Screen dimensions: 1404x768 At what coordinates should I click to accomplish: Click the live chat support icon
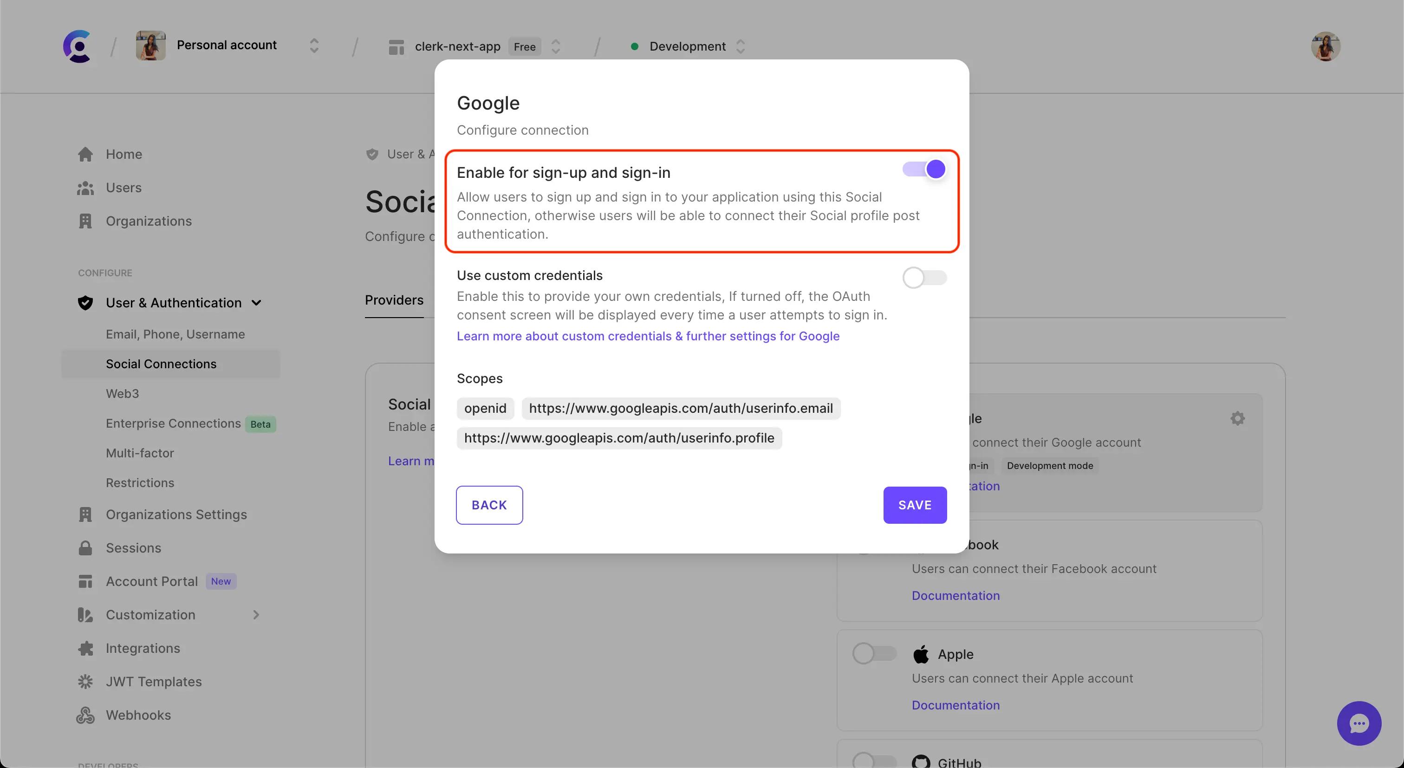click(1358, 722)
